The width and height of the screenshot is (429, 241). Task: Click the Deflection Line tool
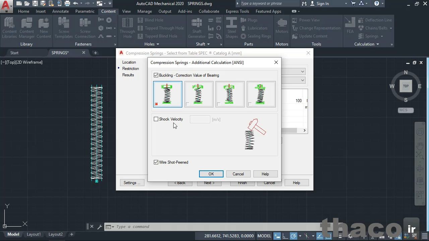375,20
